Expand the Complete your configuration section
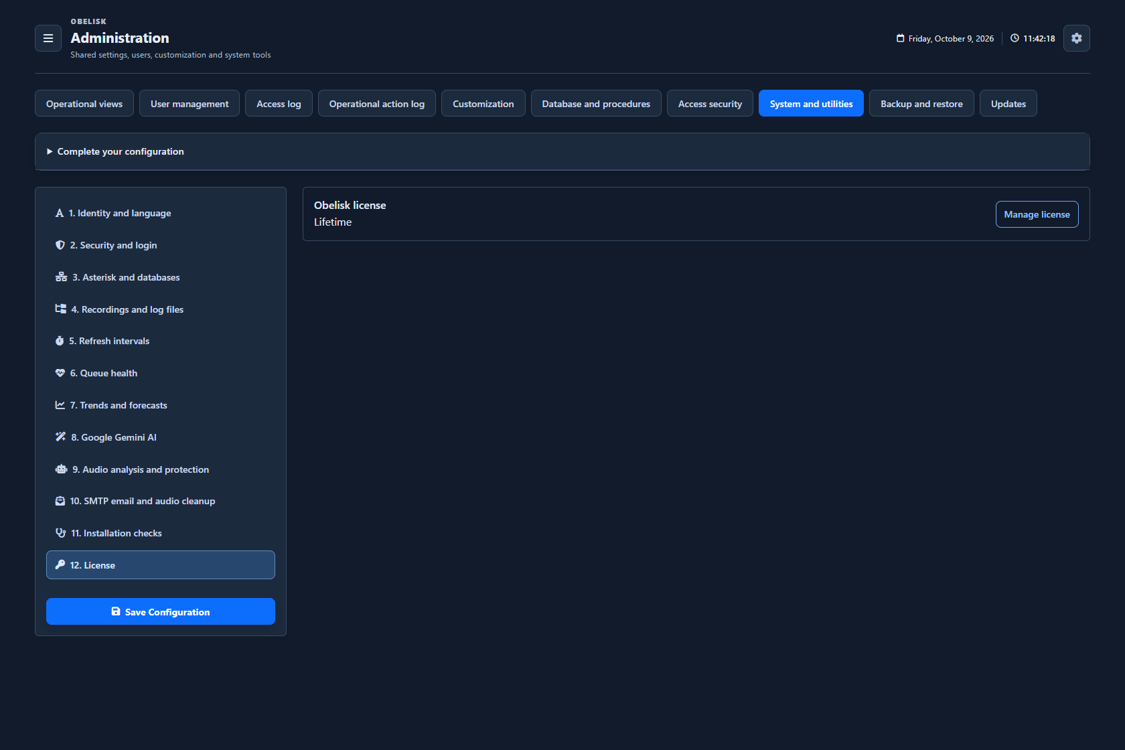The width and height of the screenshot is (1125, 750). tap(562, 151)
